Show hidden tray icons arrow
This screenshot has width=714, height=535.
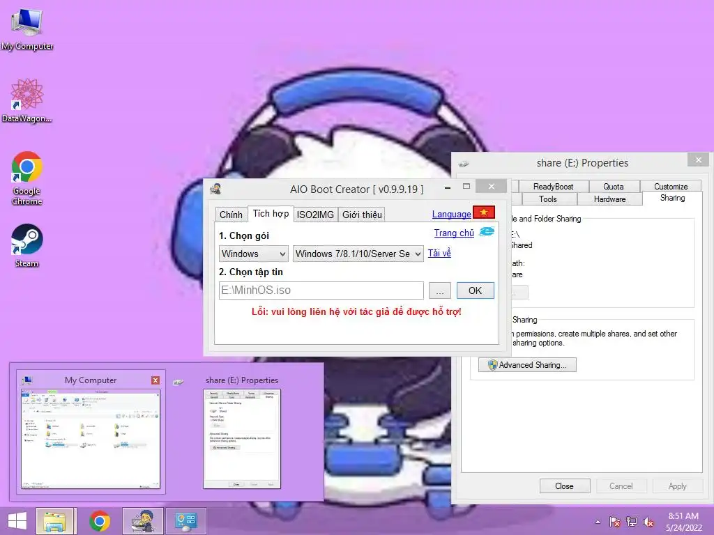(x=598, y=522)
